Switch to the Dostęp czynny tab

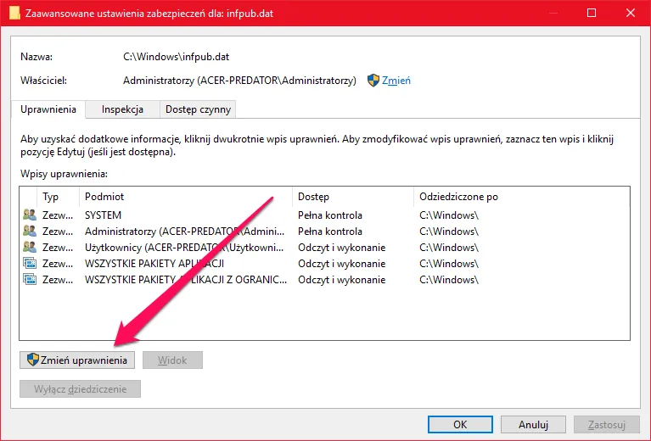[198, 109]
